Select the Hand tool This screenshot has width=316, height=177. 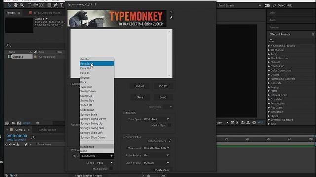[15, 5]
